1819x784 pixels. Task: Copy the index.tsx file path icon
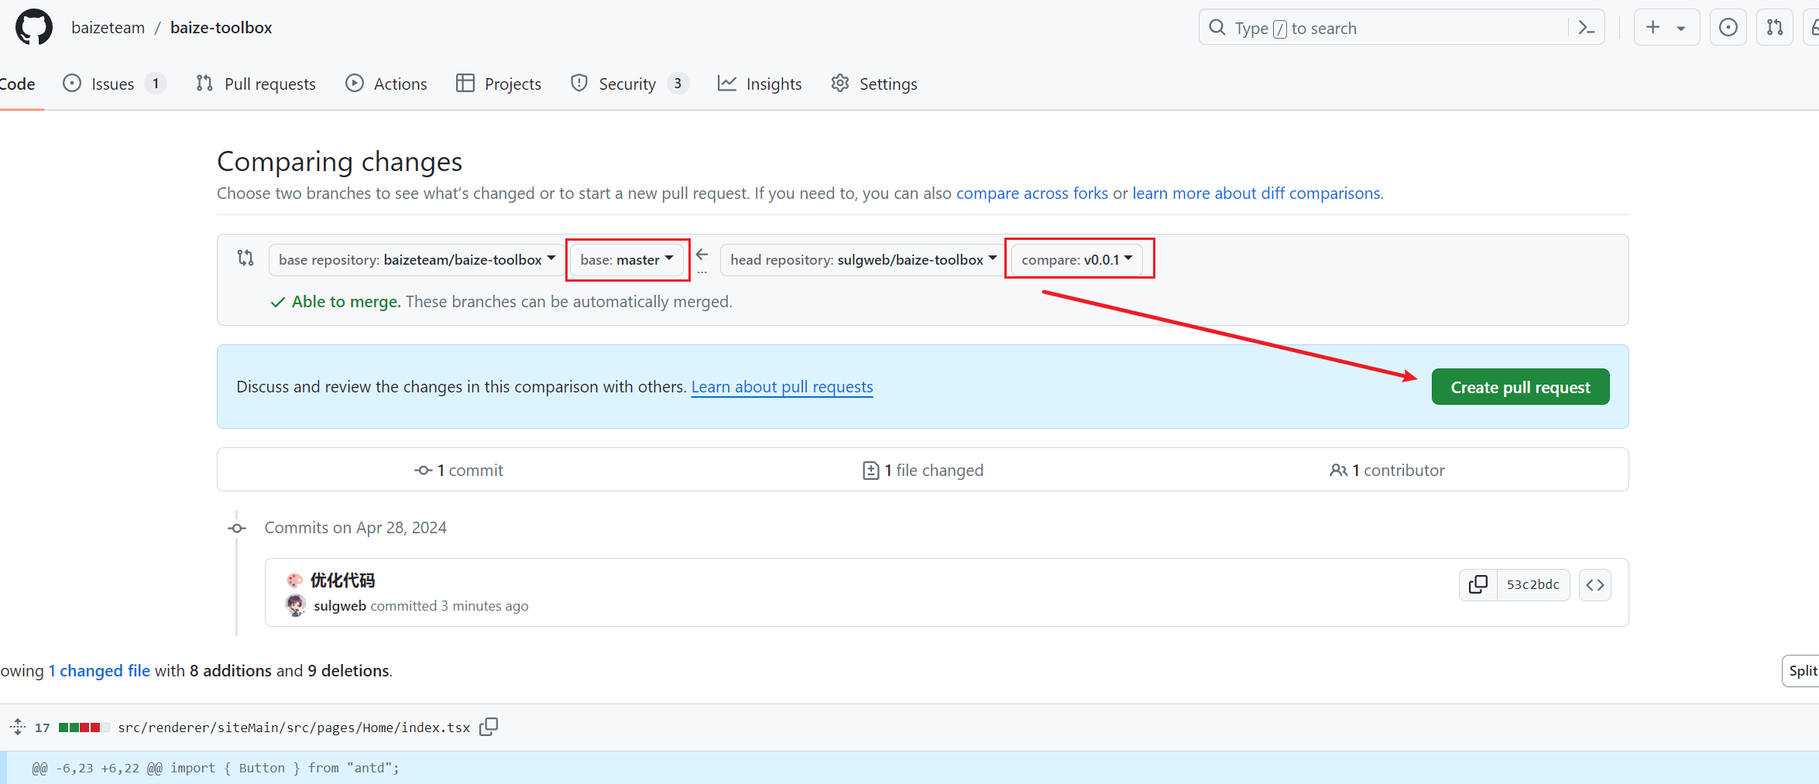[x=489, y=727]
